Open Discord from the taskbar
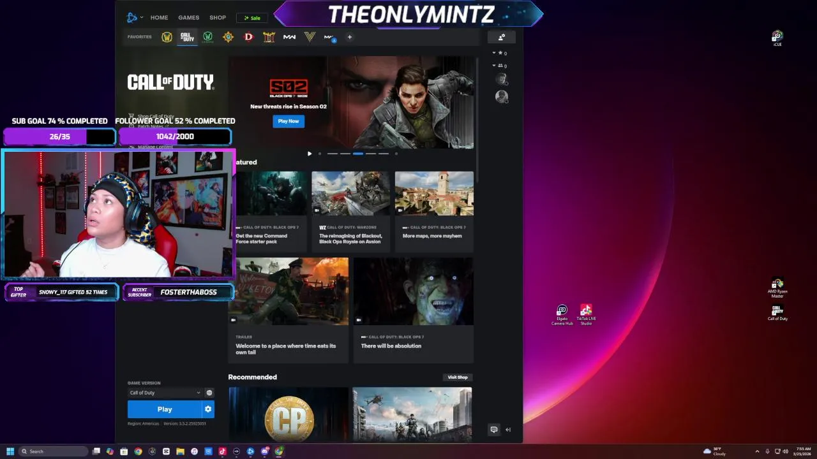The width and height of the screenshot is (817, 459). click(264, 451)
